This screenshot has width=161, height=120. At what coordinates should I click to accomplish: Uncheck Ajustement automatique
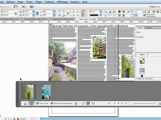[145, 15]
